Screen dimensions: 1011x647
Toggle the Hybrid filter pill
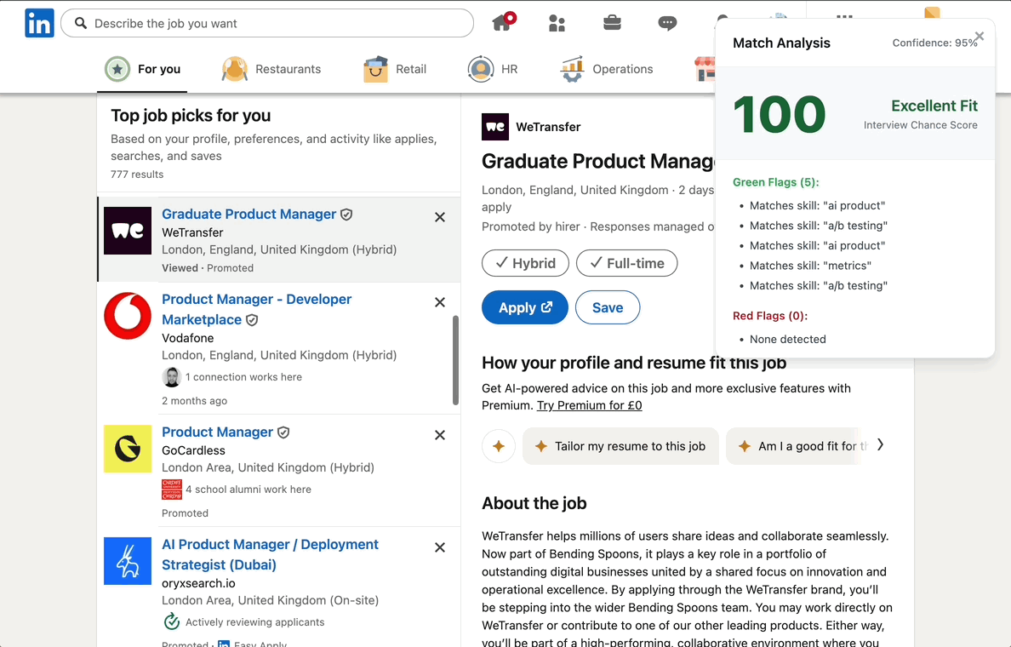point(525,263)
